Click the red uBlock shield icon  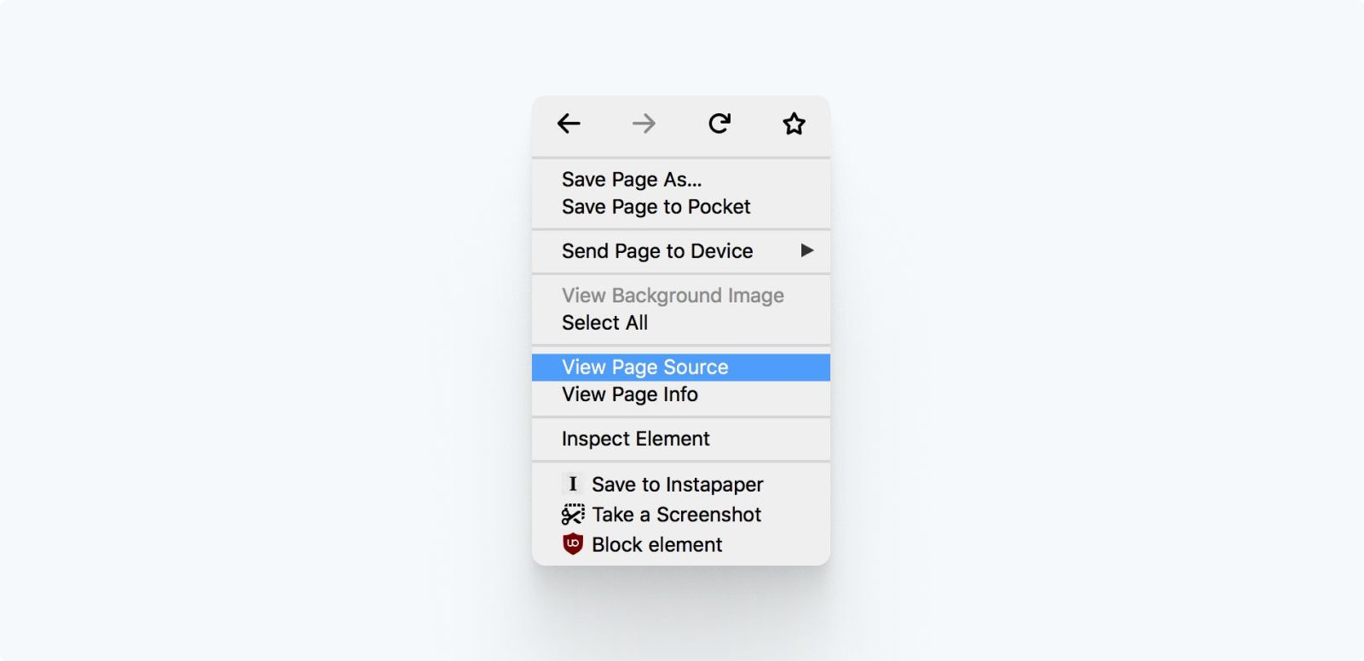pos(573,544)
